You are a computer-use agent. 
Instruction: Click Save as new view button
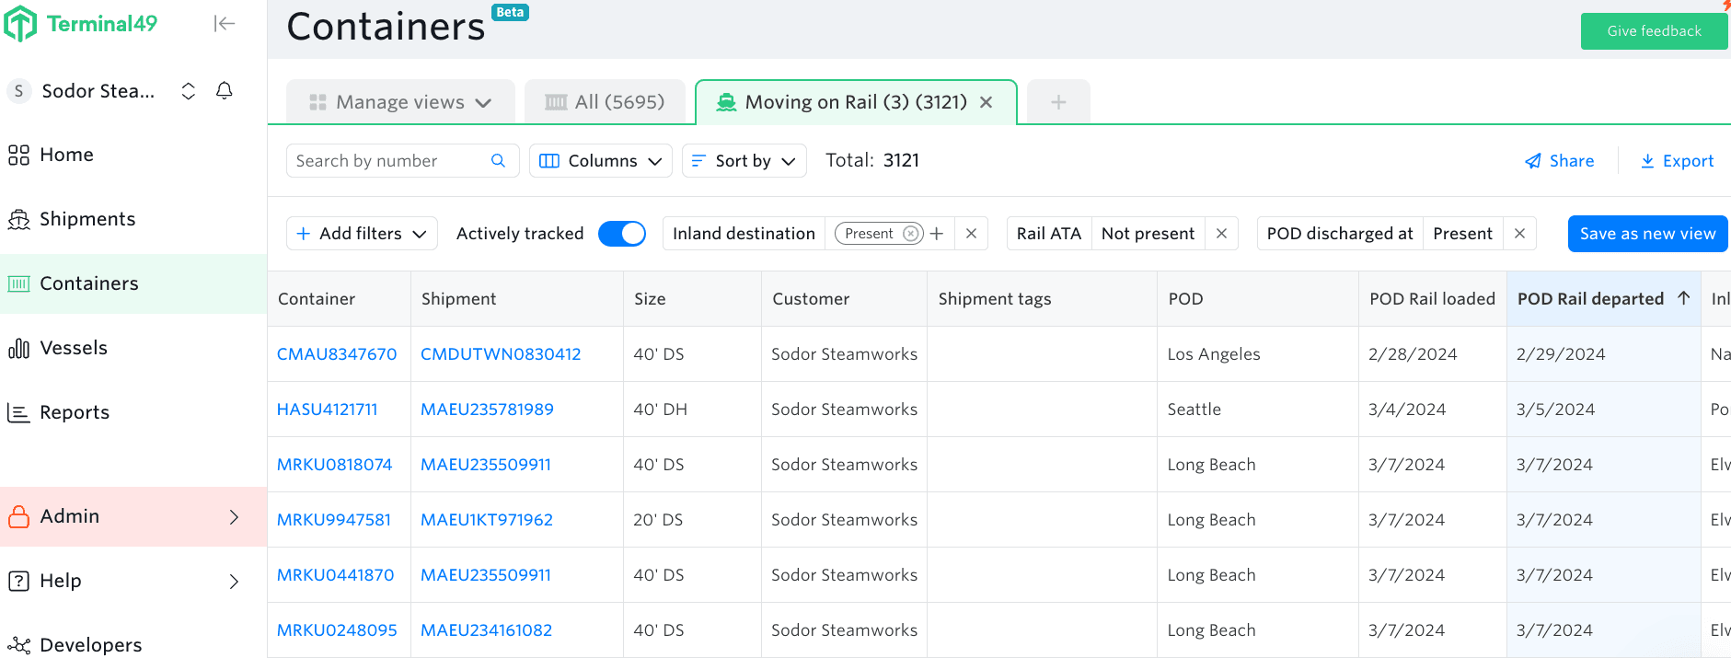pos(1647,234)
